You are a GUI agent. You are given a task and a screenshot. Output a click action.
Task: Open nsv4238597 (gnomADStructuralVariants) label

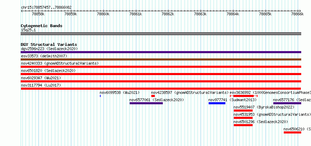(x=190, y=92)
